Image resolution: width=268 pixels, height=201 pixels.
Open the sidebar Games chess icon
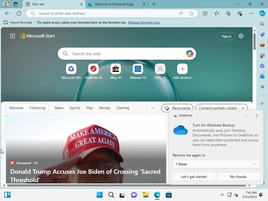[262, 55]
